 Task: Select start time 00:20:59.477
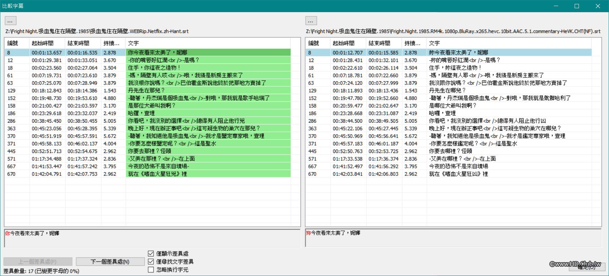click(x=348, y=106)
